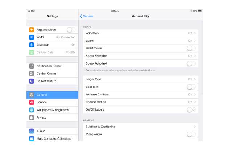Click the Settings title in sidebar
The image size is (225, 145).
pyautogui.click(x=52, y=16)
